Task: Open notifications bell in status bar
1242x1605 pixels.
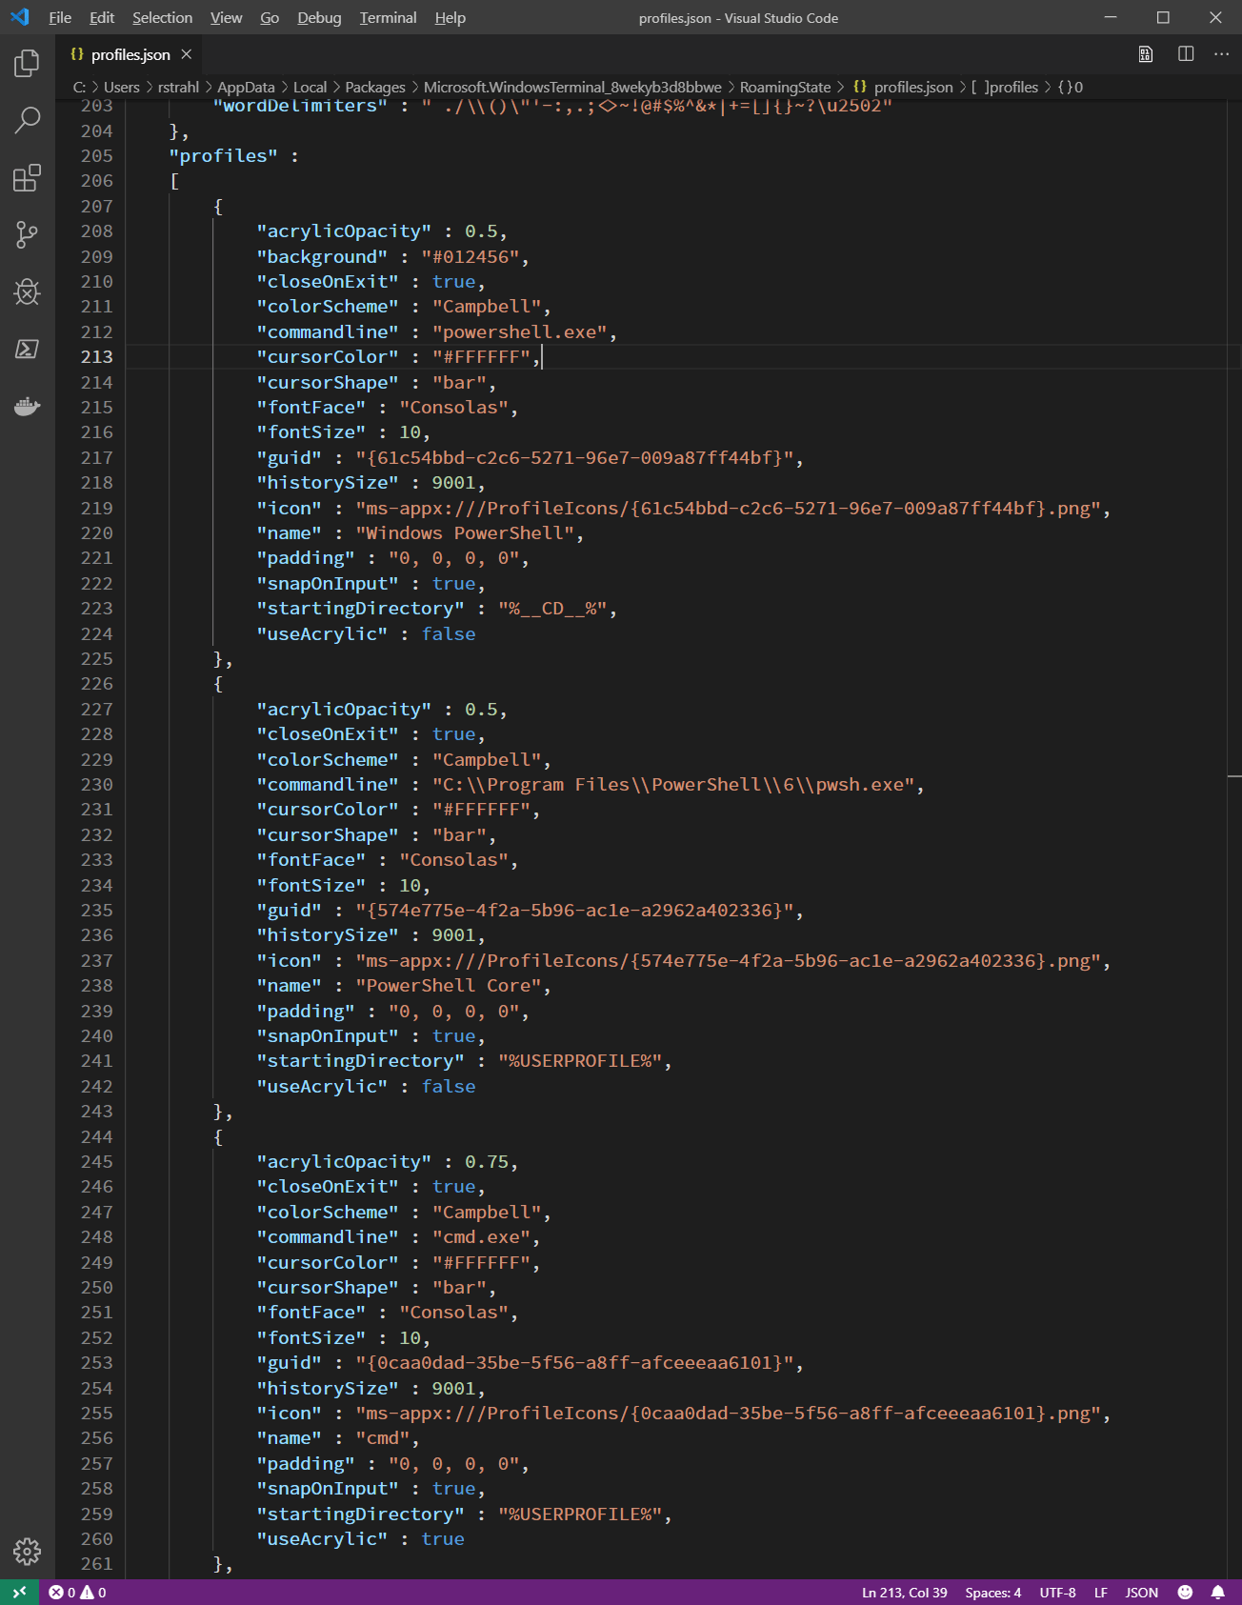Action: pyautogui.click(x=1217, y=1593)
